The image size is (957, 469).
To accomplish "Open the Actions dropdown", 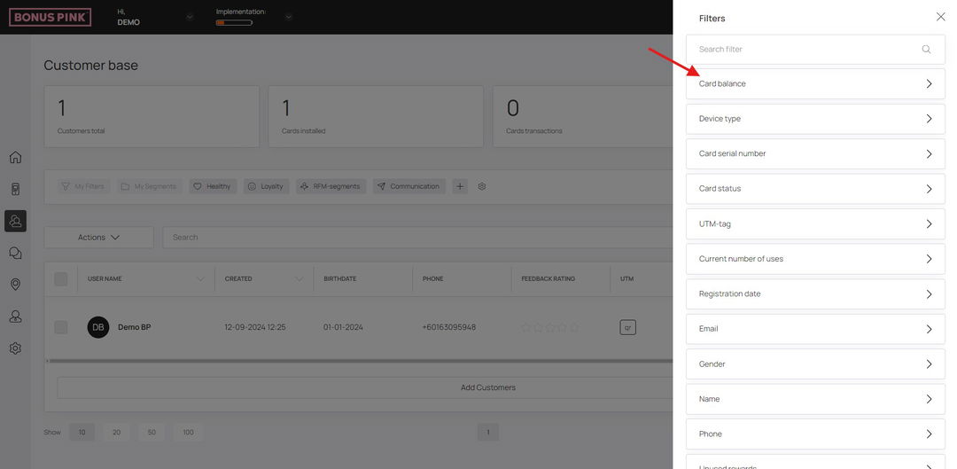I will click(x=99, y=237).
